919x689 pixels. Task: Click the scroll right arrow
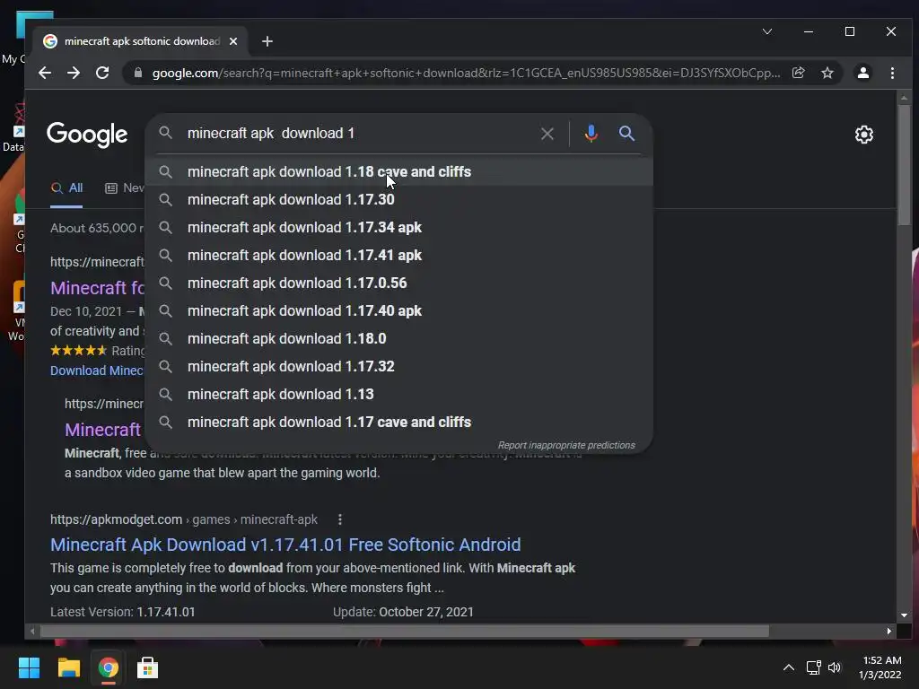pos(889,631)
